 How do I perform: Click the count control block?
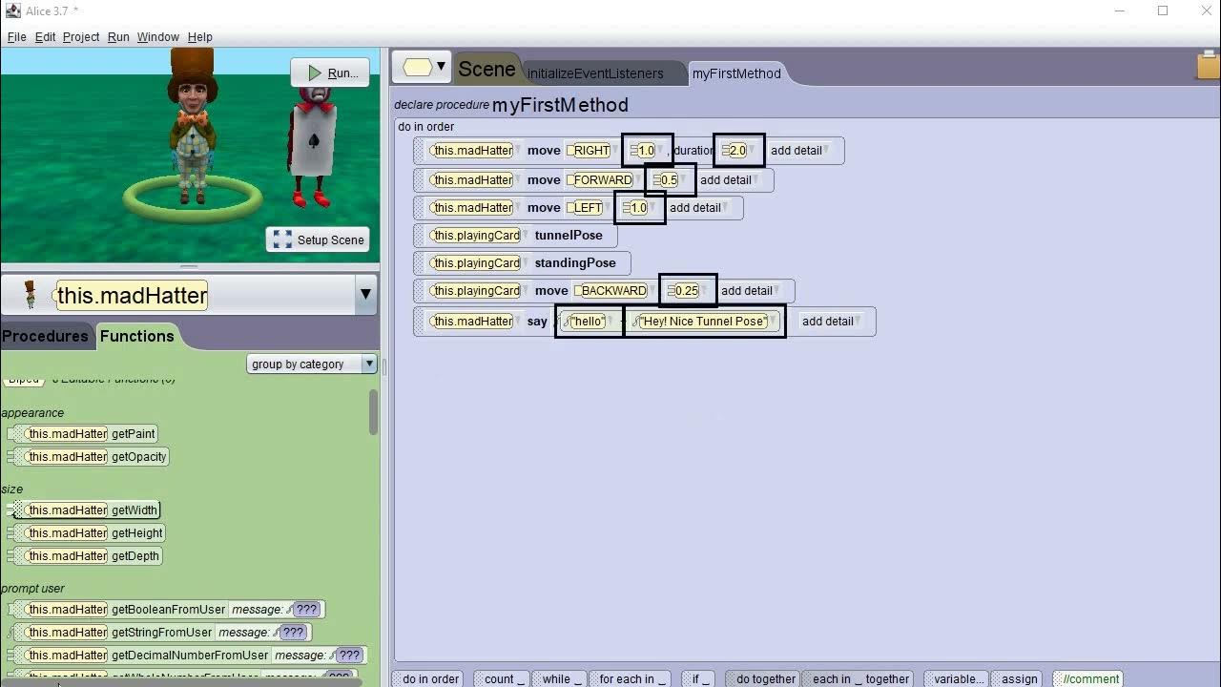[502, 679]
